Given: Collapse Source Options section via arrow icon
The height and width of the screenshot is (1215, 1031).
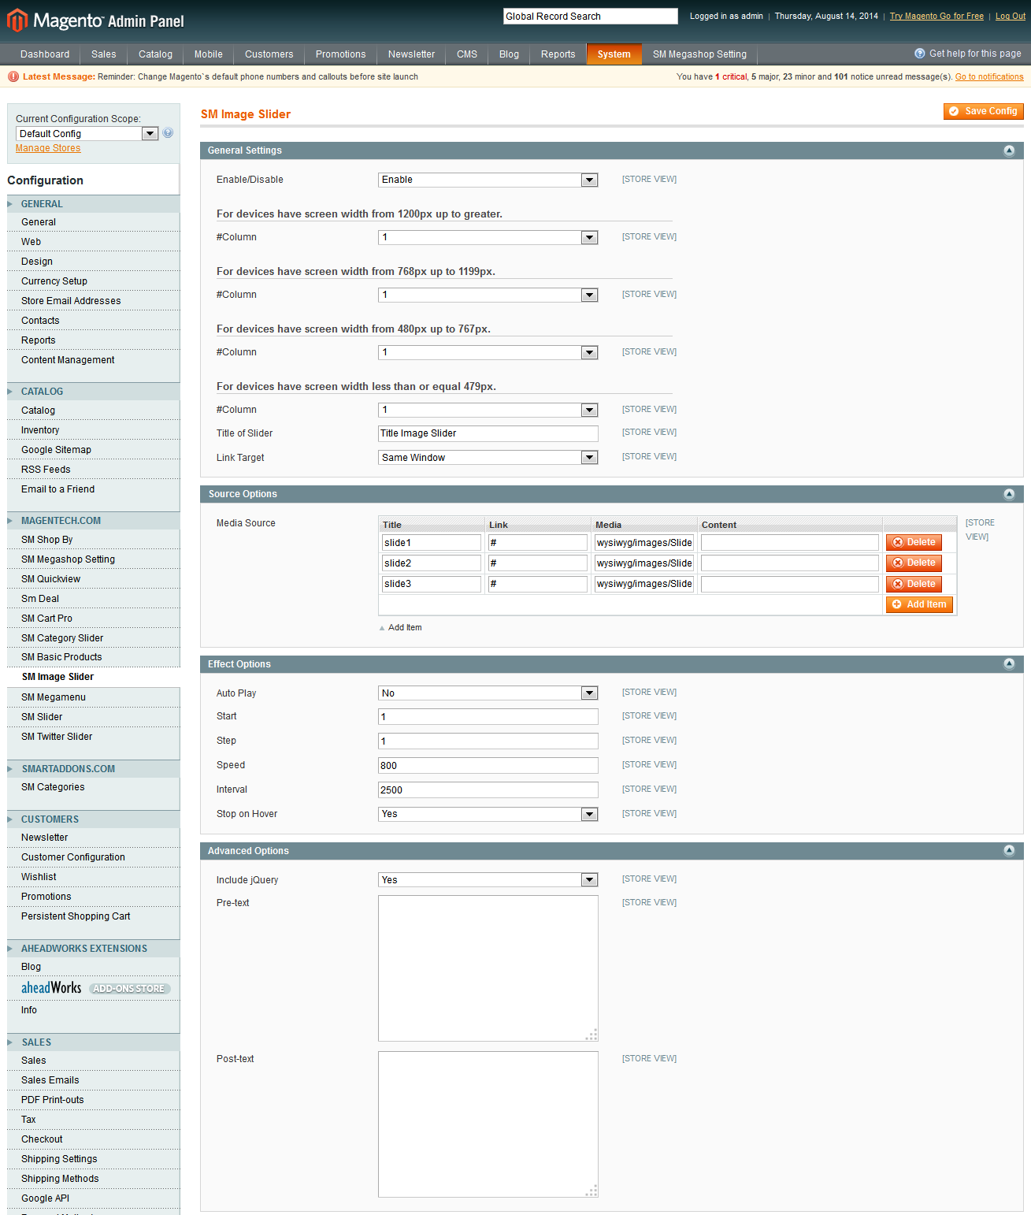Looking at the screenshot, I should [1009, 494].
